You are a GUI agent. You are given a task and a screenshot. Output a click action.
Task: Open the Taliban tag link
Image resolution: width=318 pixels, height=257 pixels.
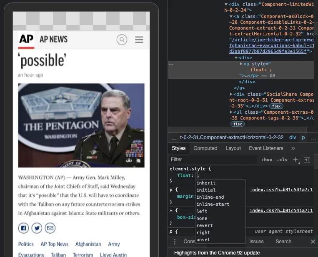tap(58, 255)
